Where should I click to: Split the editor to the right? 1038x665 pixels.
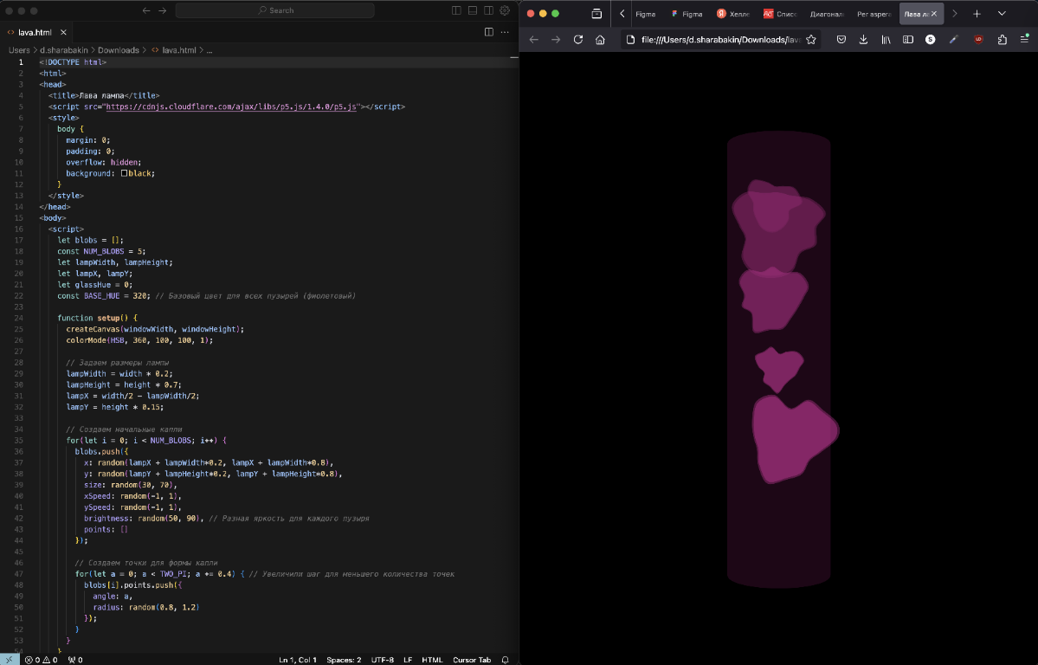tap(489, 32)
